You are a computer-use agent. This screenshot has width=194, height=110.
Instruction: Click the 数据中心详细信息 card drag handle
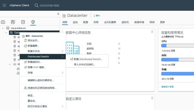pos(152,32)
